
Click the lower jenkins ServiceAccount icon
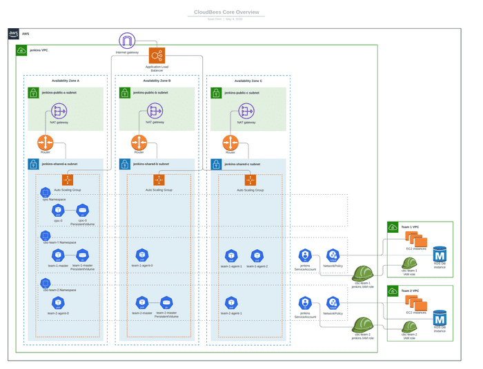305,303
